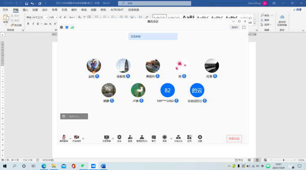Open meeting 设置 gear icon
This screenshot has height=170, width=306.
pos(200,137)
